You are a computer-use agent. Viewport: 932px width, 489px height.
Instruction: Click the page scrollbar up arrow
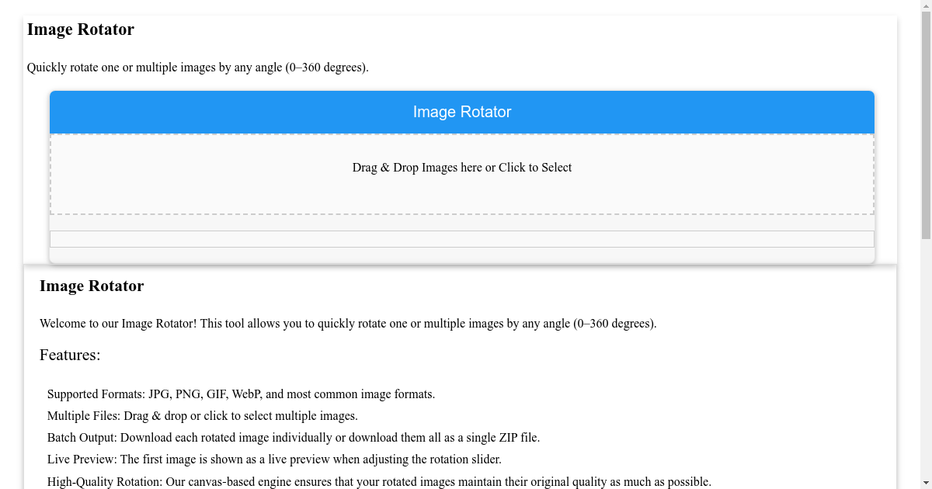(x=926, y=6)
